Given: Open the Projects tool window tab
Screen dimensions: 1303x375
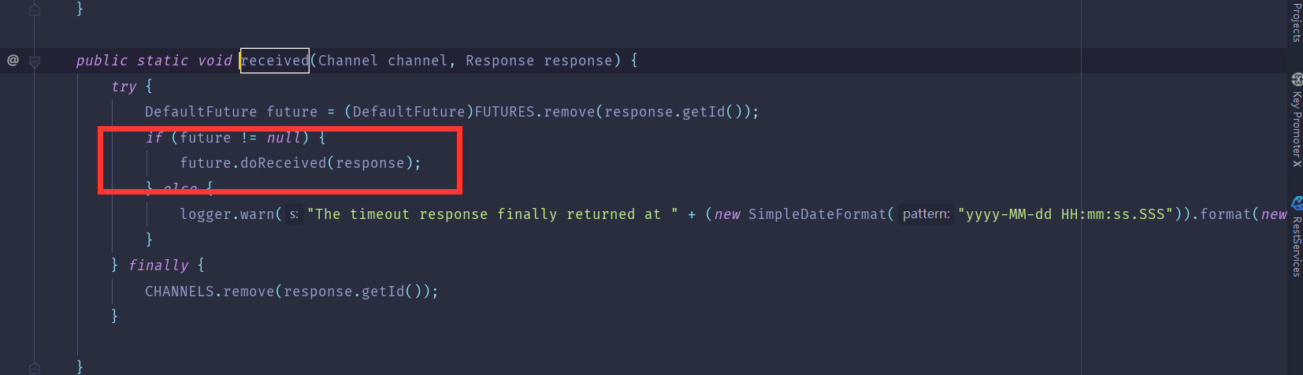Looking at the screenshot, I should tap(1297, 22).
